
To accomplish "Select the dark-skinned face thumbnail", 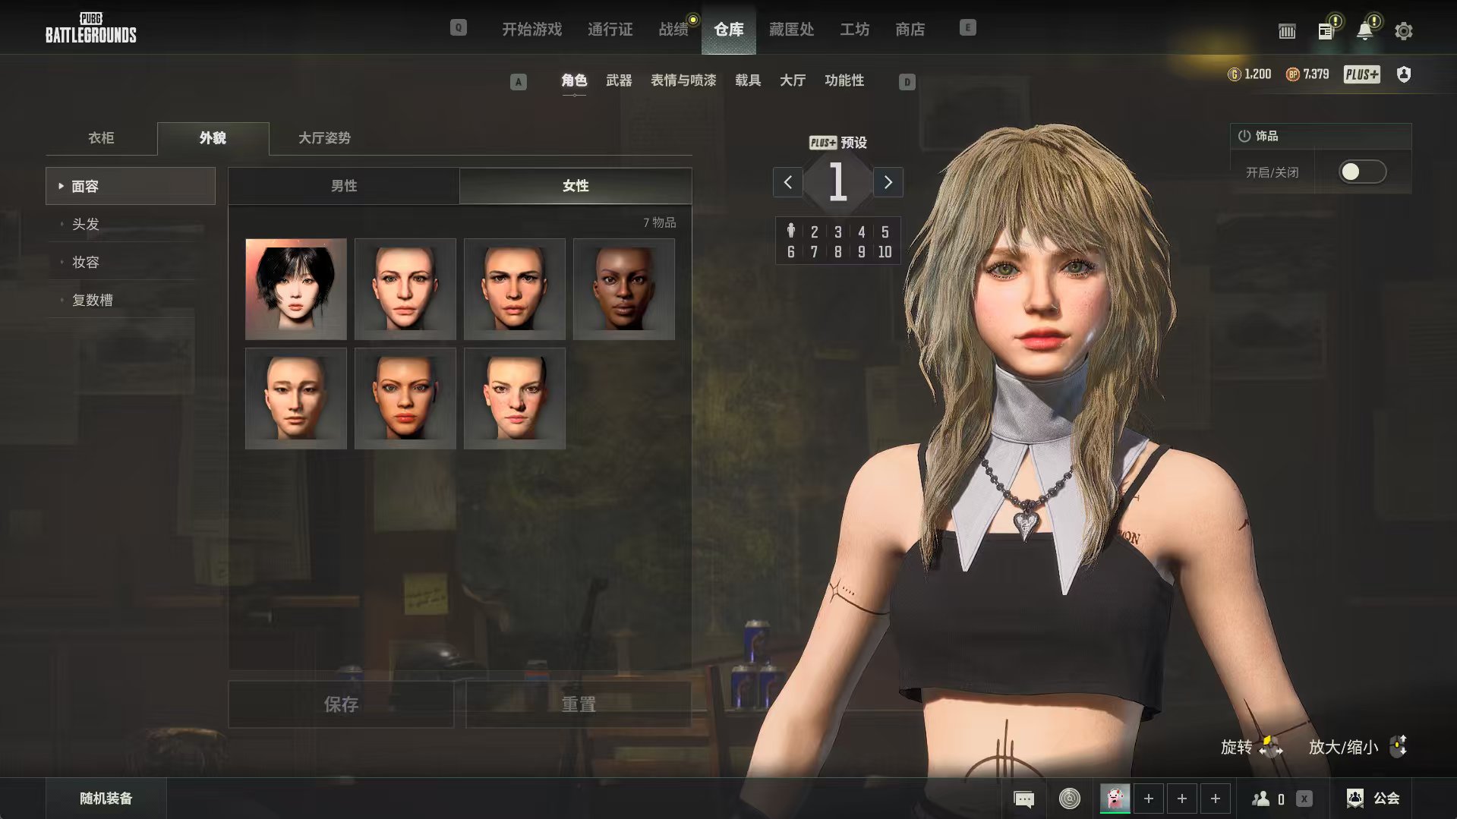I will [624, 289].
